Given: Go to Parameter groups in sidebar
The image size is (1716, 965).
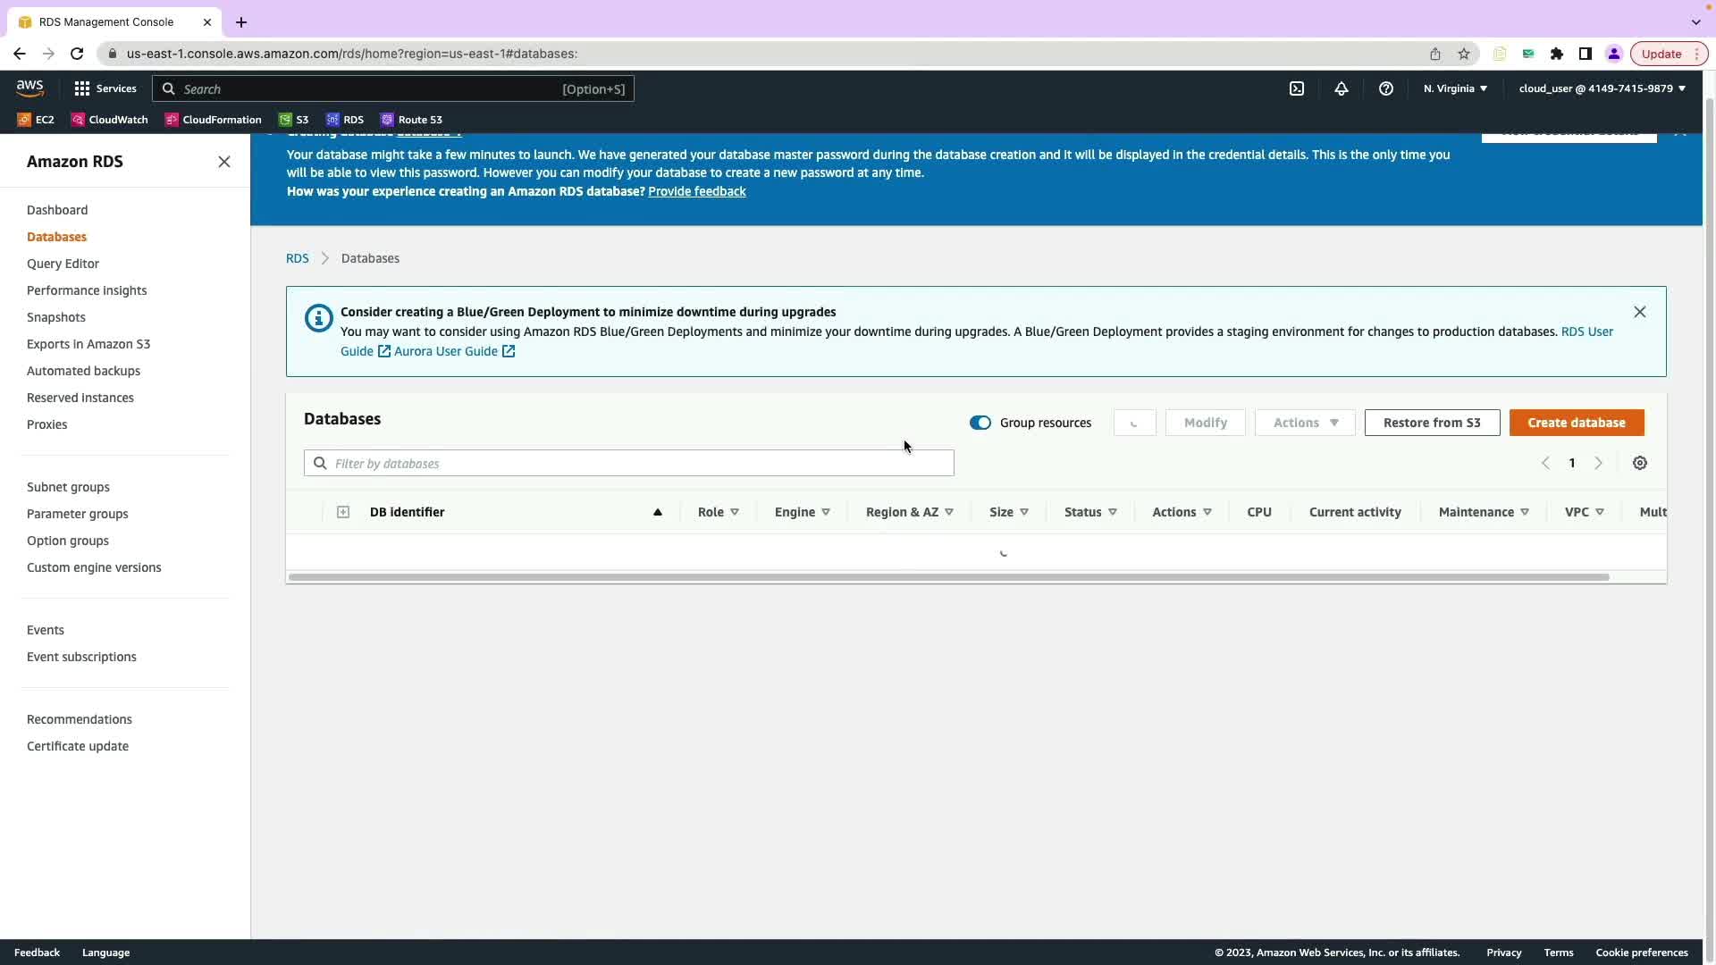Looking at the screenshot, I should [x=78, y=514].
